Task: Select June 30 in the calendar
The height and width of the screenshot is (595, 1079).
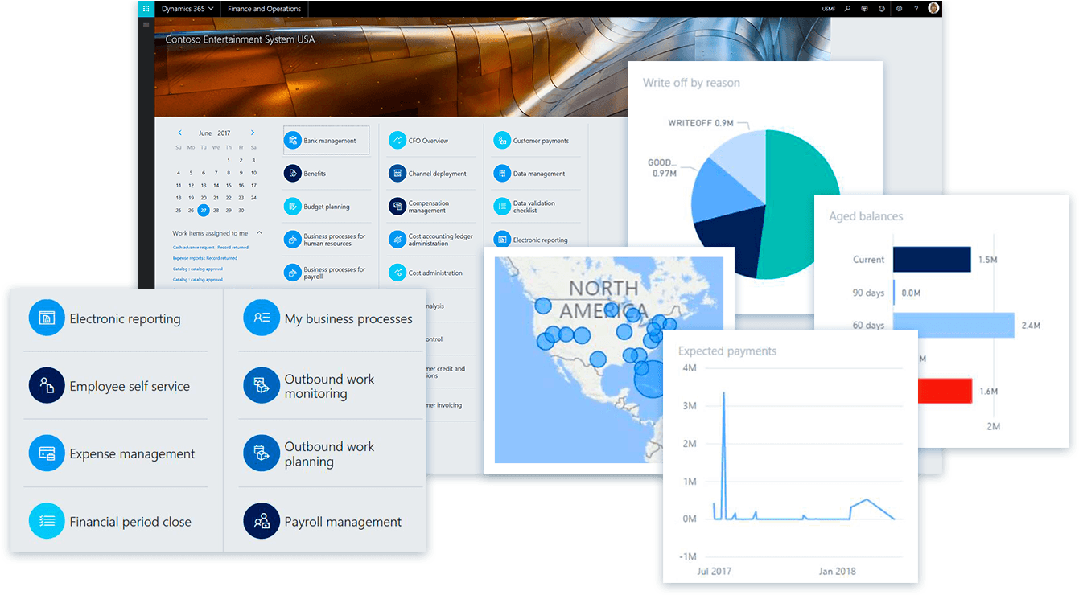Action: point(241,210)
